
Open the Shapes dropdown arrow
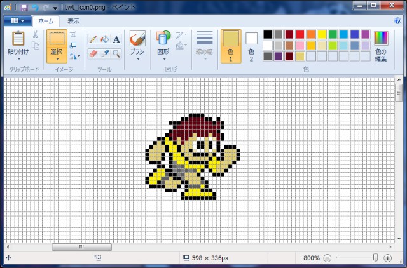(163, 59)
